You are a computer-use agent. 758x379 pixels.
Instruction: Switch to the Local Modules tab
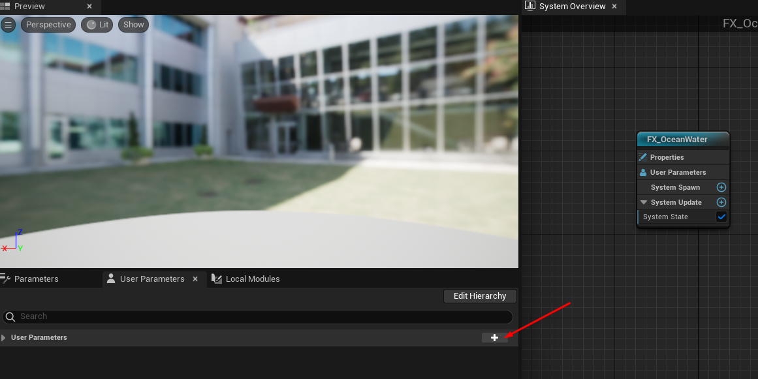(x=252, y=279)
